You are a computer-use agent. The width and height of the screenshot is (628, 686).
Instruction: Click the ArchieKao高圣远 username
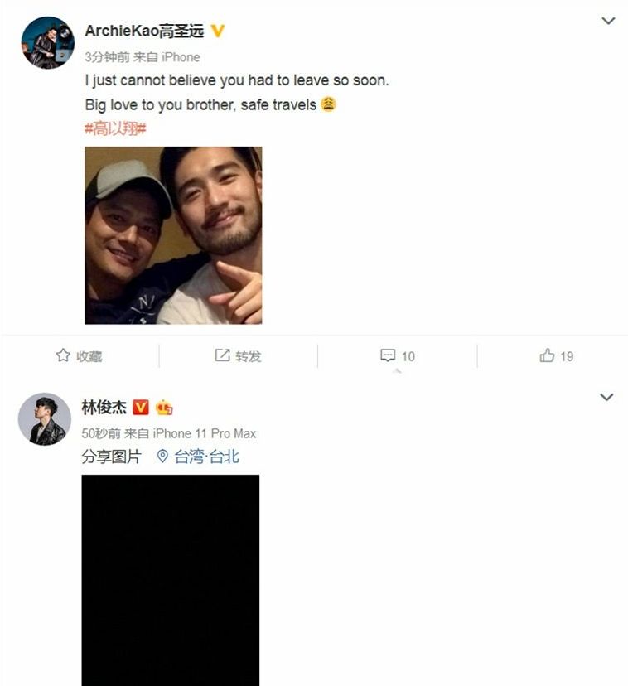click(144, 31)
